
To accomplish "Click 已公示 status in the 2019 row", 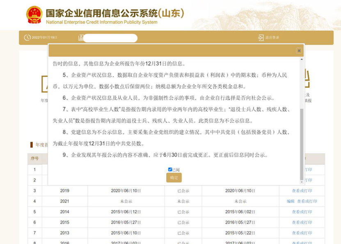I will (183, 191).
